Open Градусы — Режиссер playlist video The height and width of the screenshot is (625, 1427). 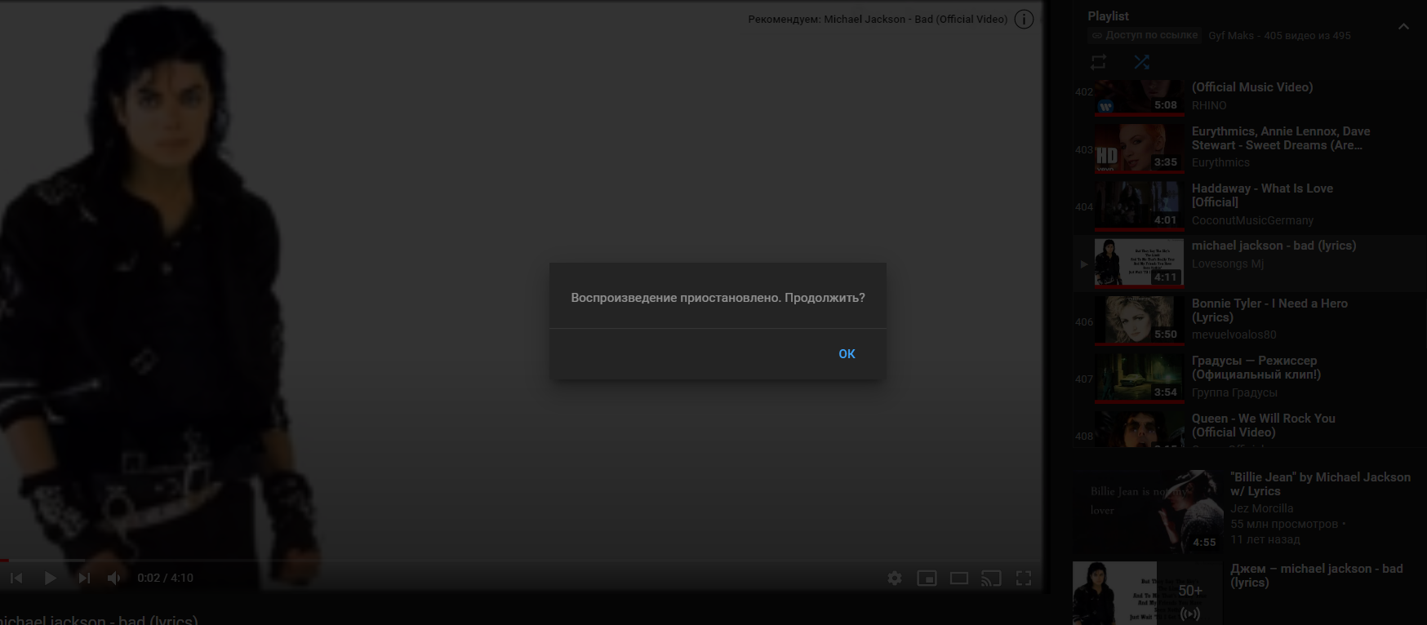tap(1249, 379)
